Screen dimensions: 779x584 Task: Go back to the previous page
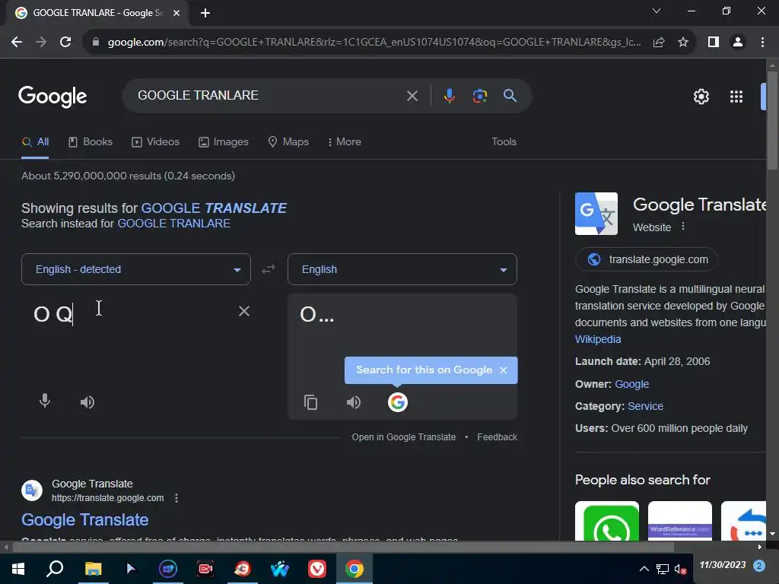pyautogui.click(x=17, y=43)
